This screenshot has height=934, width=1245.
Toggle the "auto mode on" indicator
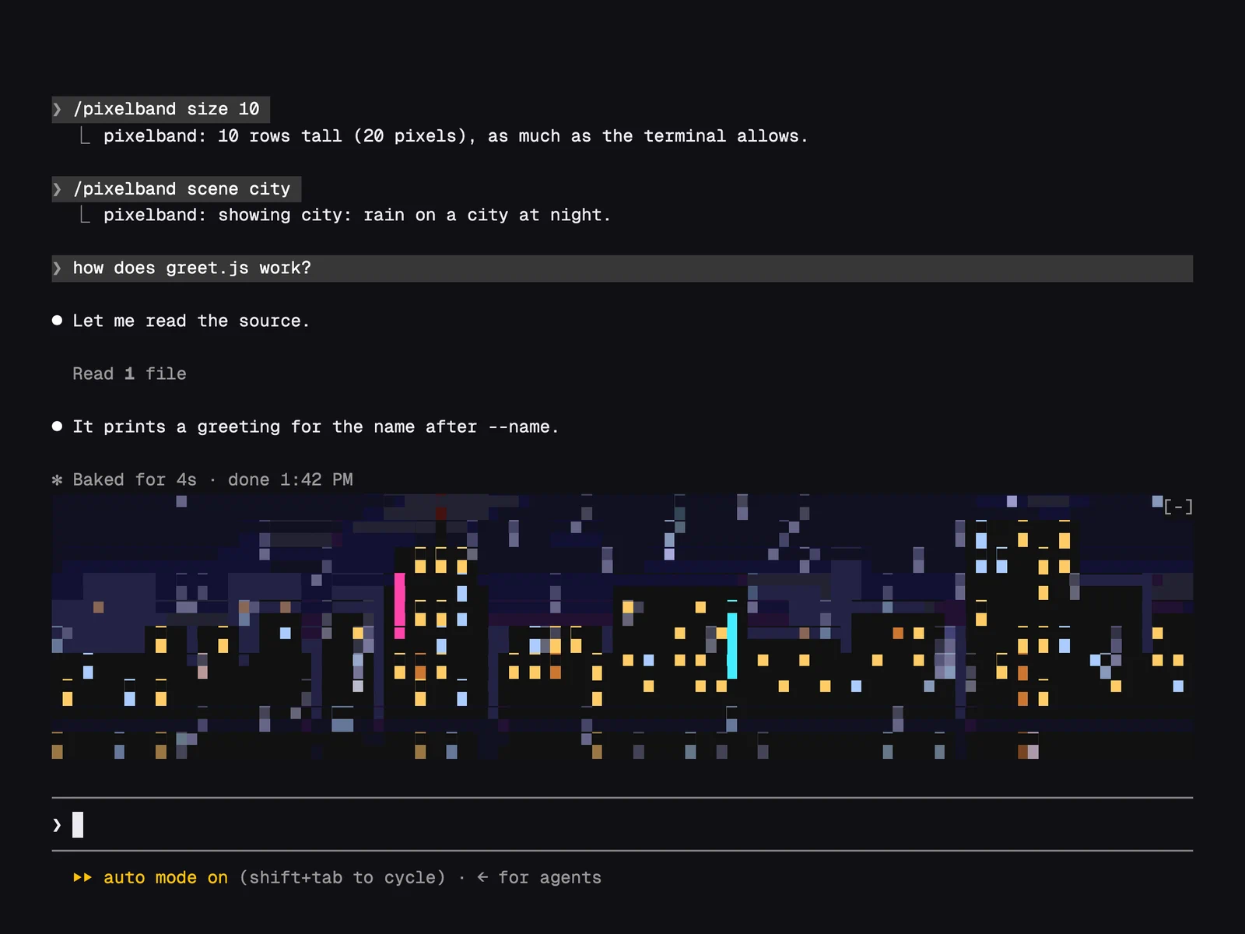click(166, 878)
